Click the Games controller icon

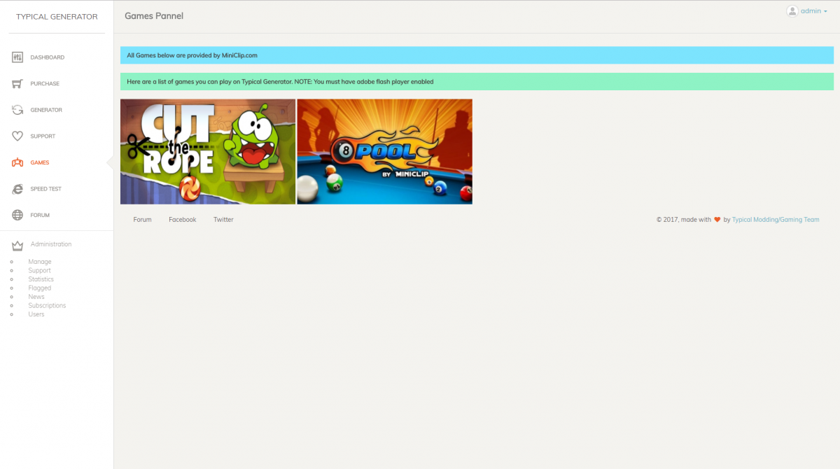tap(18, 162)
